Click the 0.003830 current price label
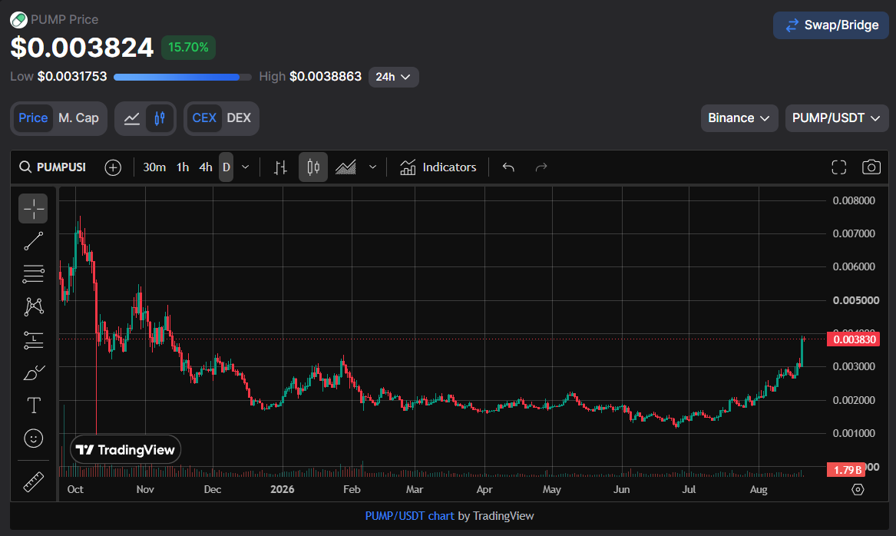The width and height of the screenshot is (896, 536). (855, 339)
